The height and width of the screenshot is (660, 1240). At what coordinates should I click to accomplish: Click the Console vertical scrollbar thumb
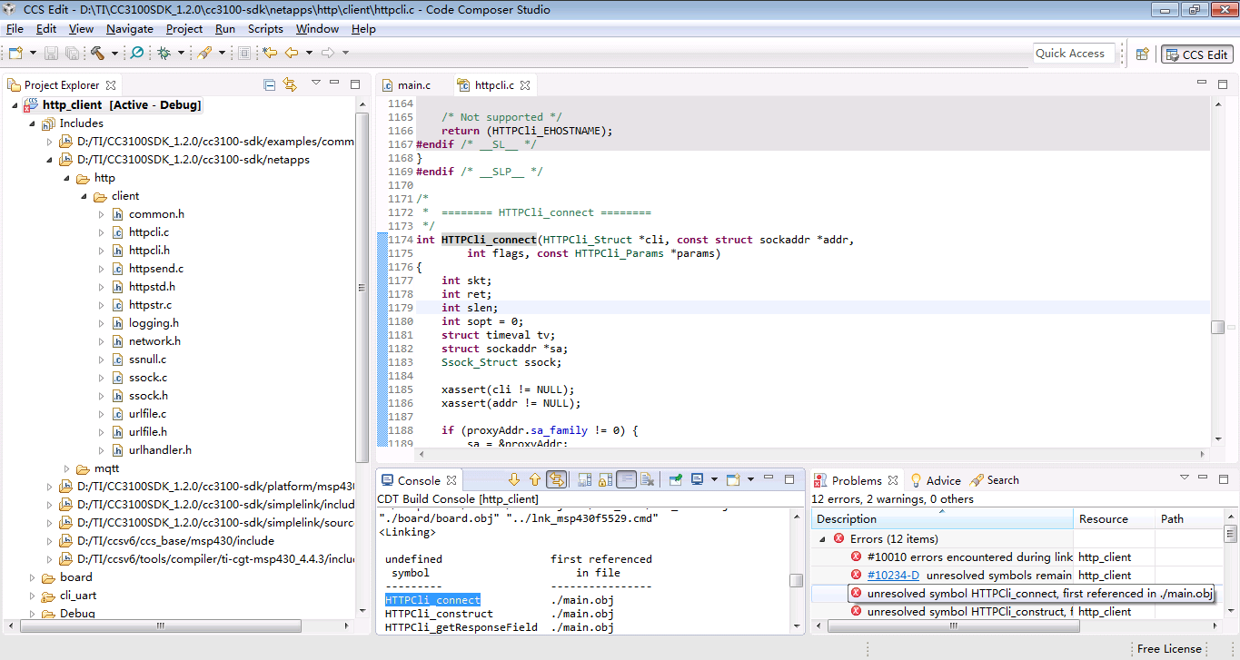796,581
